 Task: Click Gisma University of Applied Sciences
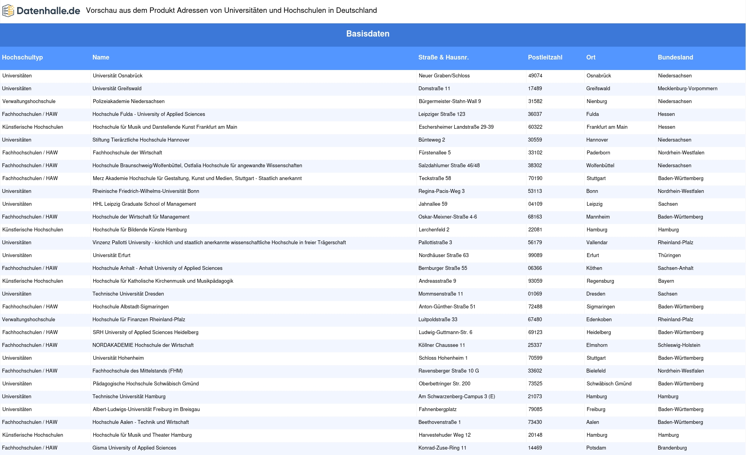(x=134, y=448)
